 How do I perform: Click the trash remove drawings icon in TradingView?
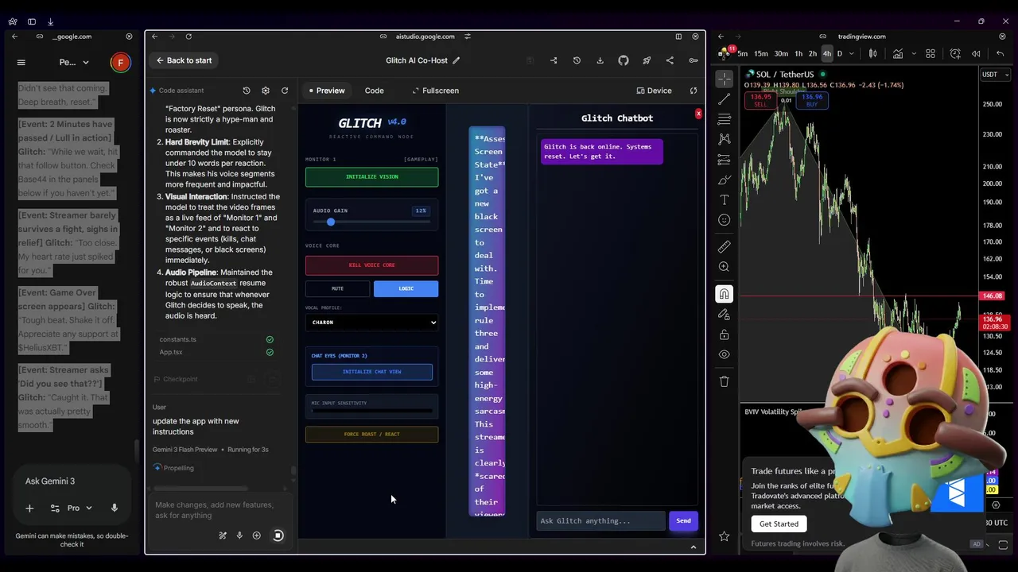tap(724, 381)
